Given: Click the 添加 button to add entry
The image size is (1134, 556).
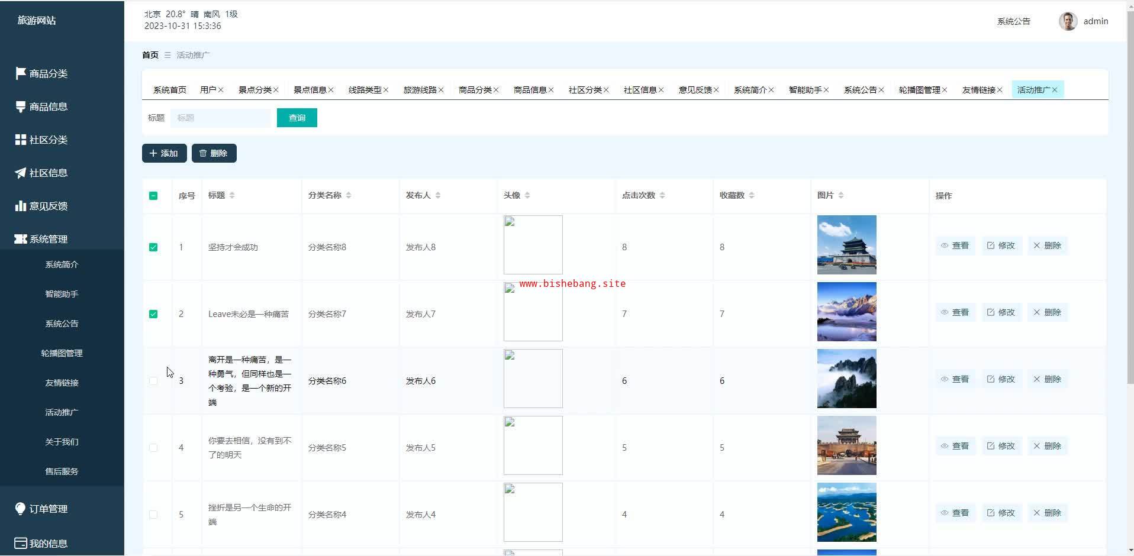Looking at the screenshot, I should [x=164, y=153].
